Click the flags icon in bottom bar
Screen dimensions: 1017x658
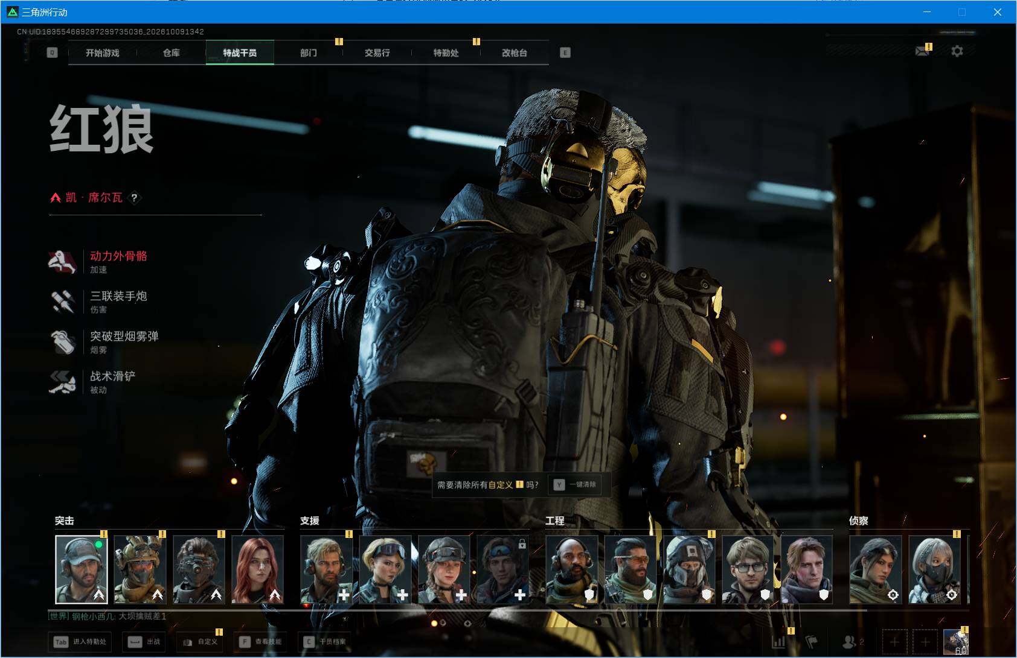tap(812, 642)
